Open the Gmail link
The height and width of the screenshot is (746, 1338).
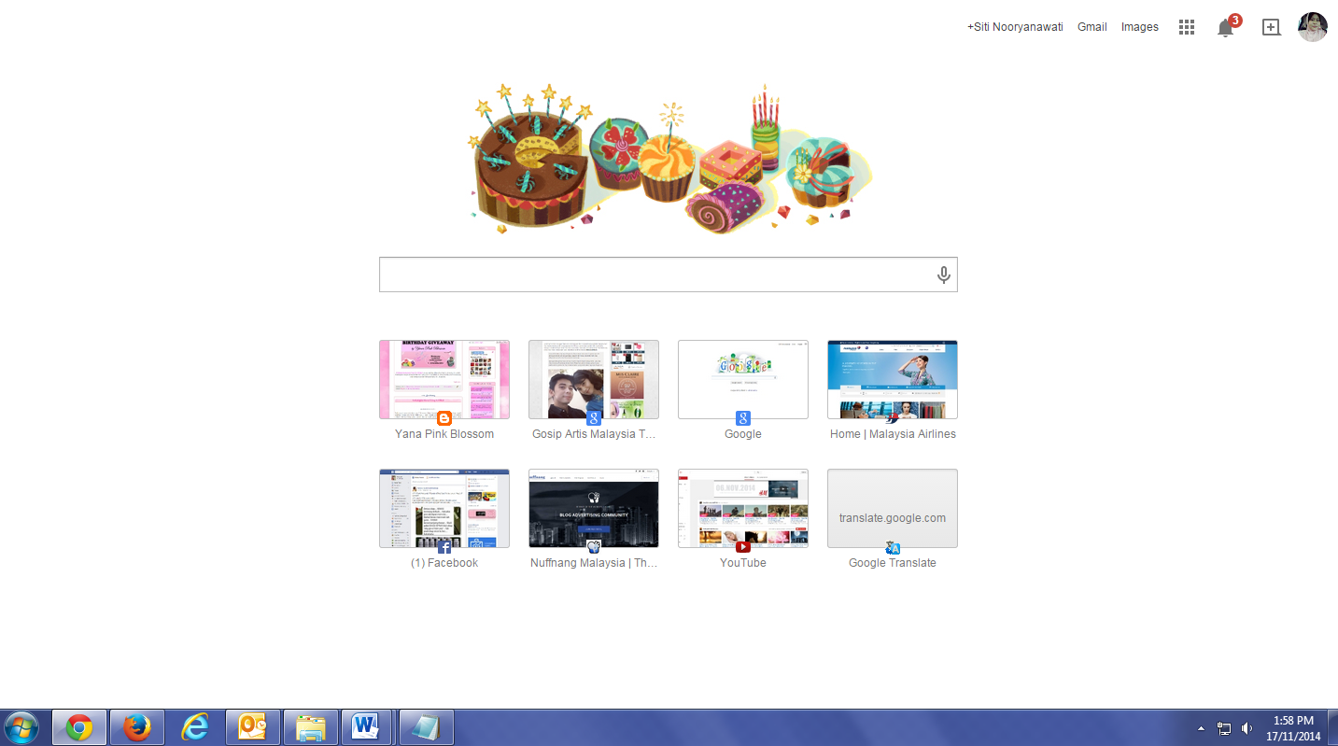(1092, 27)
